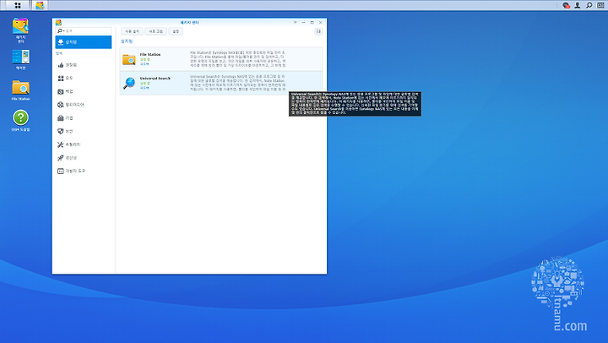Open the File Station package name
The height and width of the screenshot is (343, 608).
point(150,54)
